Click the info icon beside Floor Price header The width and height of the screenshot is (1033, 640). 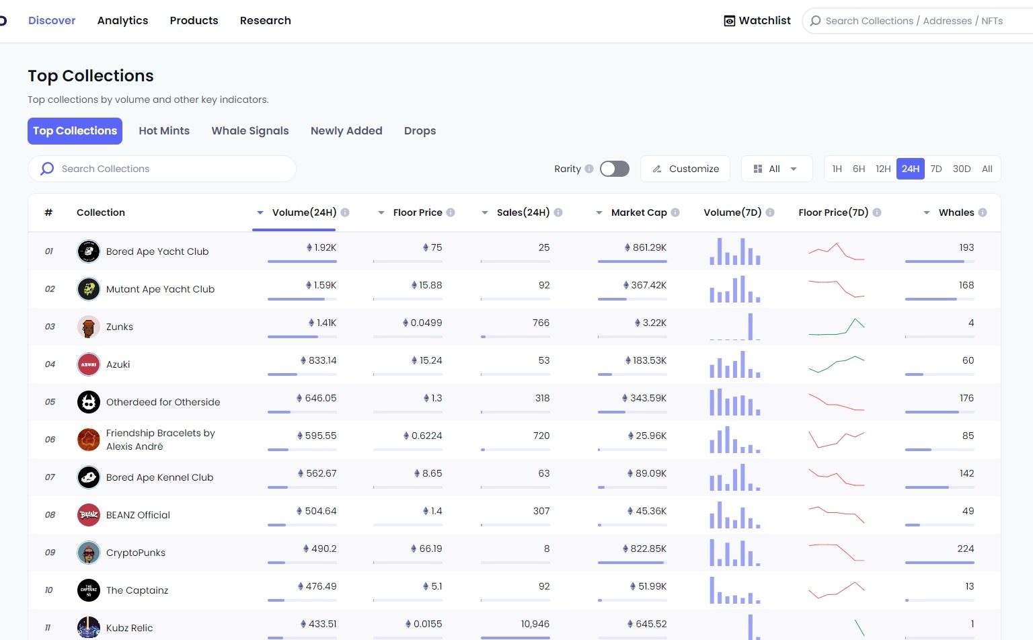[x=451, y=212]
